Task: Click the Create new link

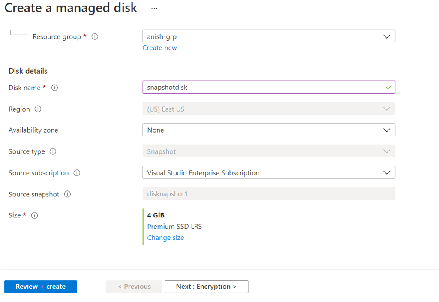Action: pos(159,48)
